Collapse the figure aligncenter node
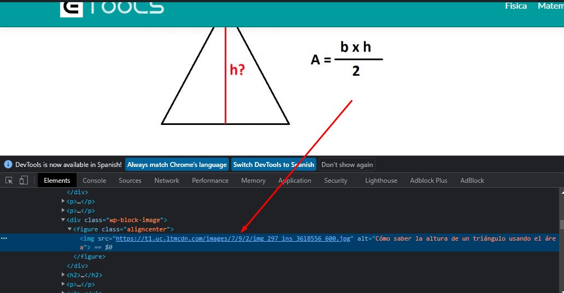 click(x=69, y=229)
